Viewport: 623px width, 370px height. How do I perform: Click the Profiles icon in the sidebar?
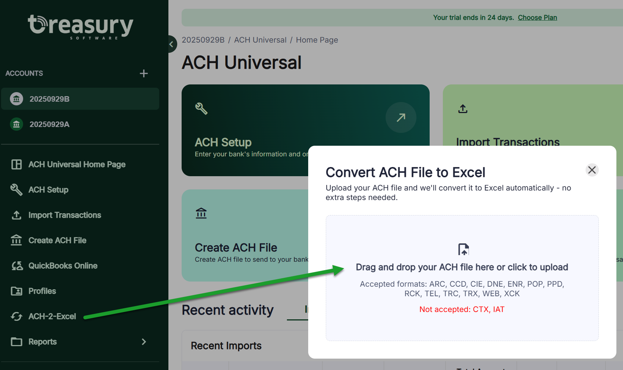click(x=16, y=291)
